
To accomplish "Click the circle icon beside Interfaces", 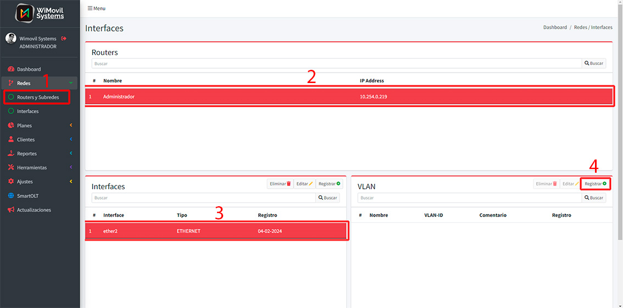I will [11, 112].
